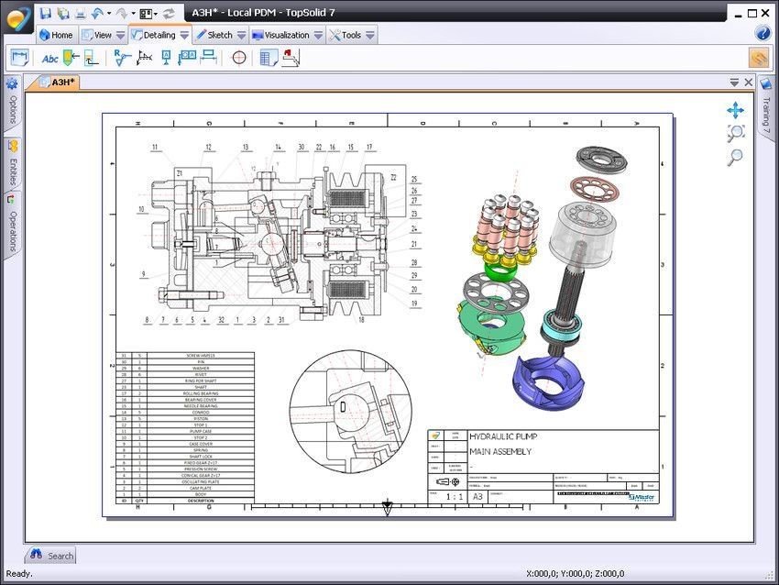This screenshot has height=585, width=779.
Task: Click the Ready status bar text
Action: click(19, 574)
